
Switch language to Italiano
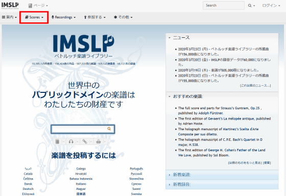(x=81, y=184)
